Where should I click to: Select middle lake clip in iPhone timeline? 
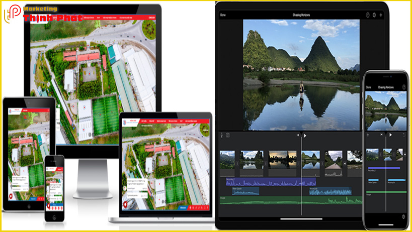(387, 155)
